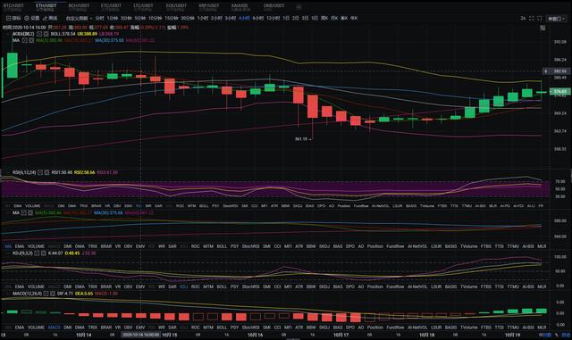Toggle MA in indicator bar under MA sub-chart
572x340 pixels.
(8, 246)
